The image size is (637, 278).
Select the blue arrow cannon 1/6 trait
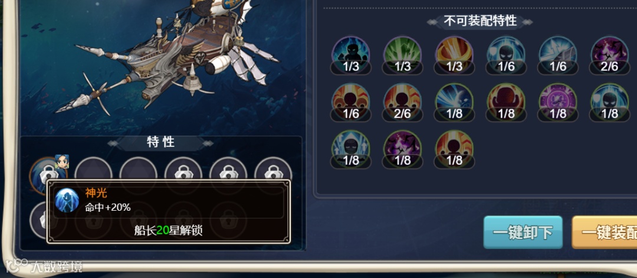pos(558,55)
